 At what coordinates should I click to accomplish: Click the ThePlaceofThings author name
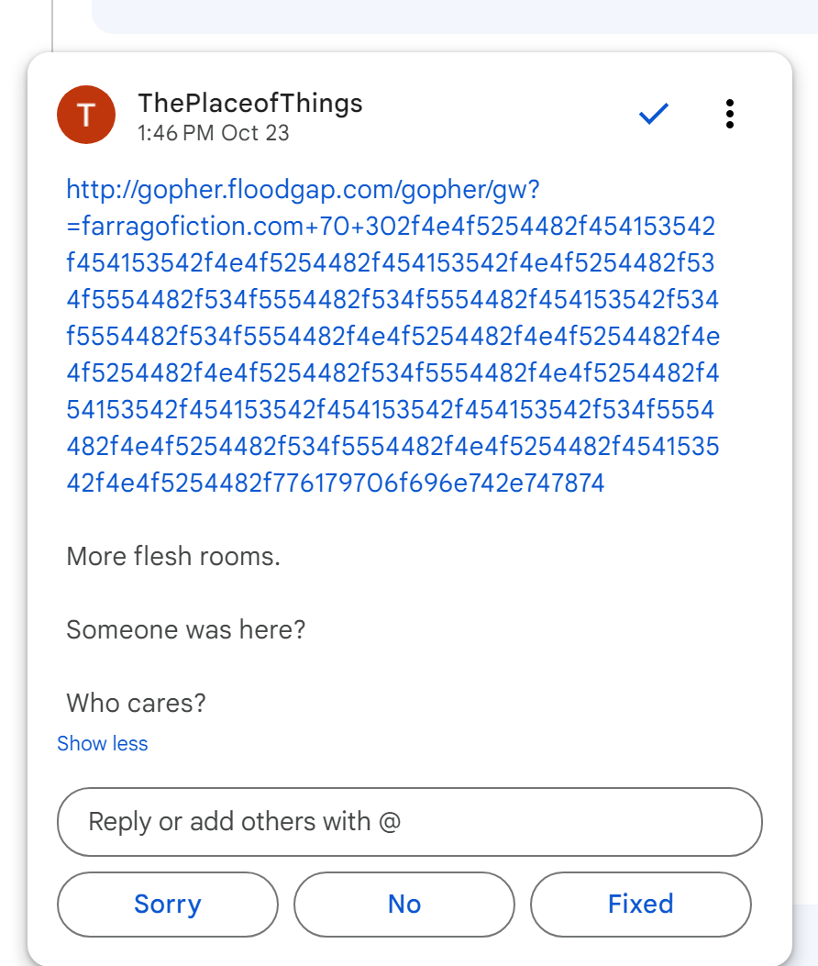coord(250,103)
